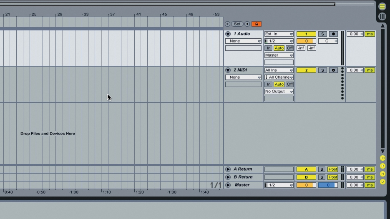Image resolution: width=390 pixels, height=219 pixels.
Task: Click 1 Audio pan control C
Action: click(328, 41)
